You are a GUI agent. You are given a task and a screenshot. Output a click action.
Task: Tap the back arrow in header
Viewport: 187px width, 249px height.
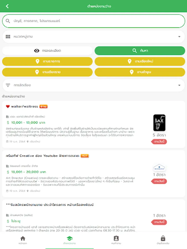point(7,6)
